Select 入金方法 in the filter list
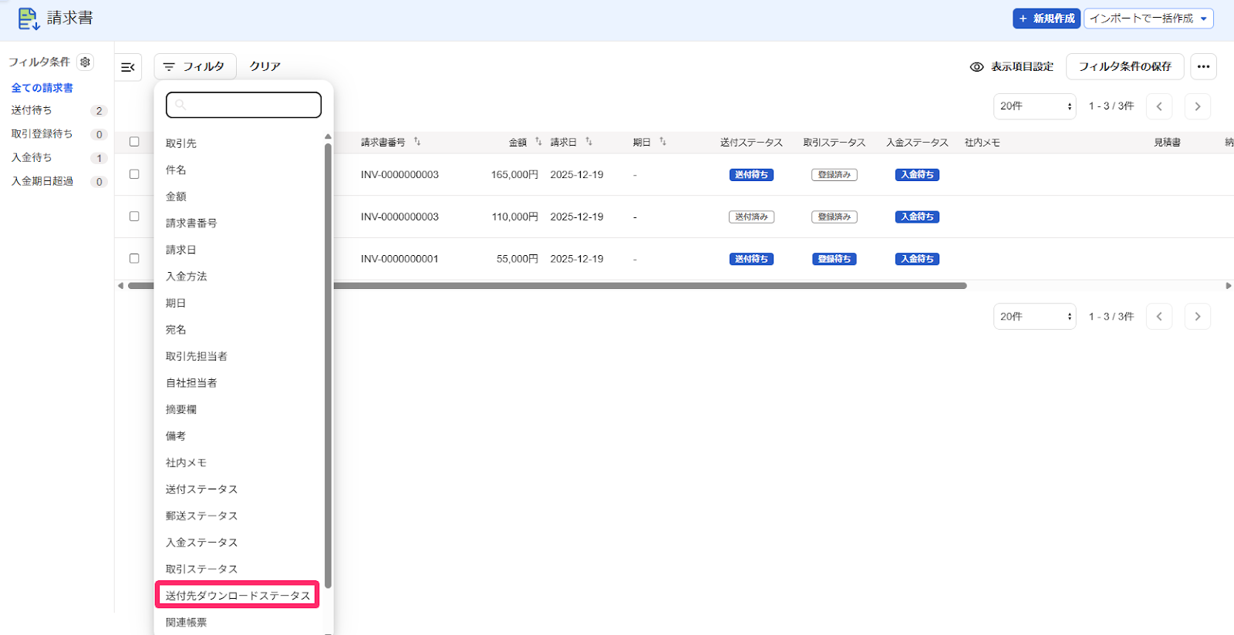This screenshot has height=635, width=1234. [186, 277]
